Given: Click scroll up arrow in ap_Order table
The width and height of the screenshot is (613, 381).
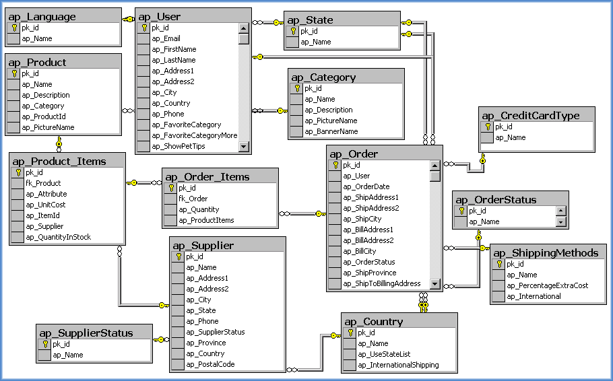Looking at the screenshot, I should click(x=435, y=166).
